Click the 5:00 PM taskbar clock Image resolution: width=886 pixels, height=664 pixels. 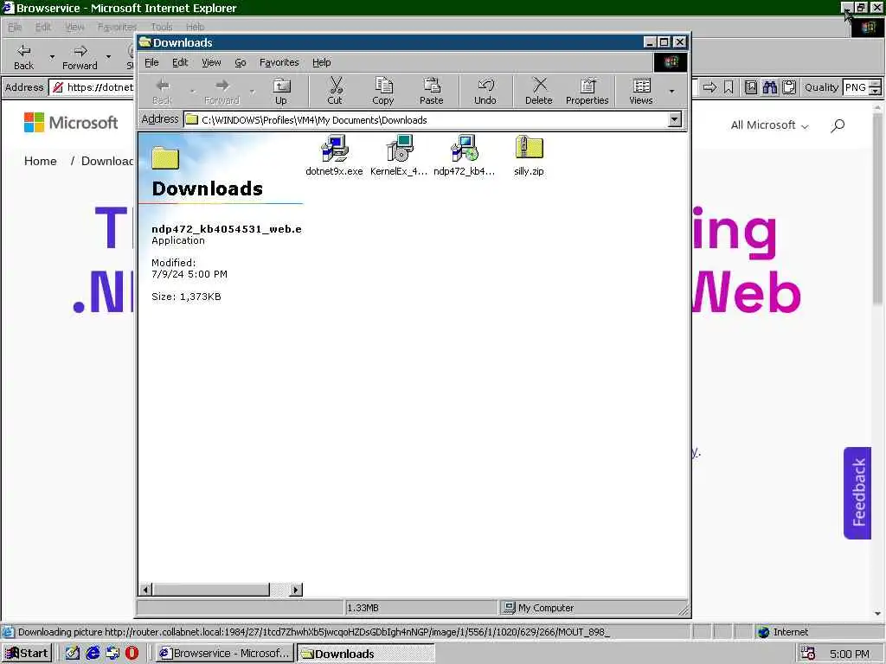click(x=850, y=654)
